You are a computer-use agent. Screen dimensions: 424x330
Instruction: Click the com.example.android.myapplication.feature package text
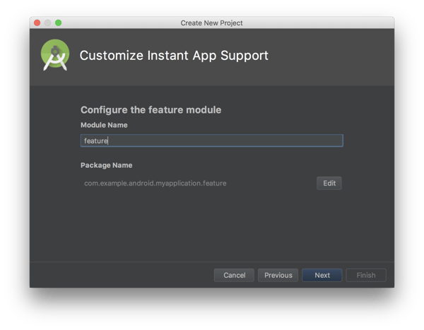click(155, 183)
